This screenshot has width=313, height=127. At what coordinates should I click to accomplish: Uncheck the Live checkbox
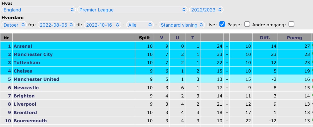[x=222, y=25]
